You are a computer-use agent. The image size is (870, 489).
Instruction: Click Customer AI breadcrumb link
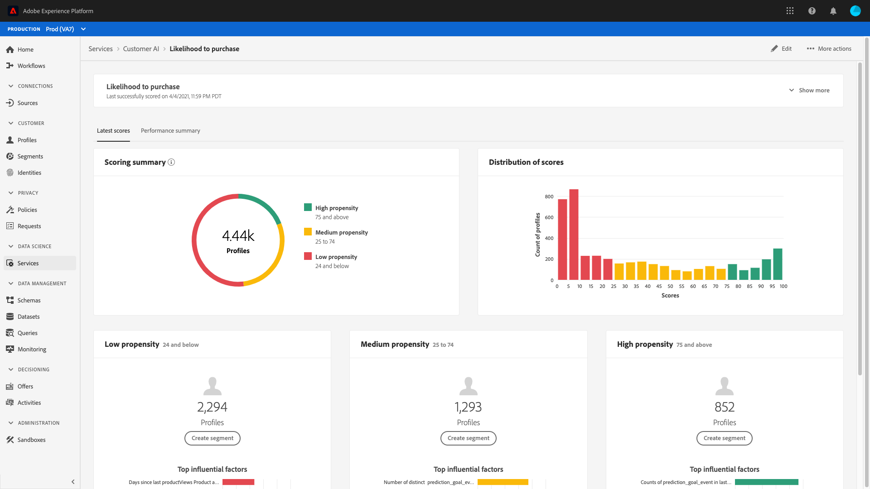coord(141,49)
